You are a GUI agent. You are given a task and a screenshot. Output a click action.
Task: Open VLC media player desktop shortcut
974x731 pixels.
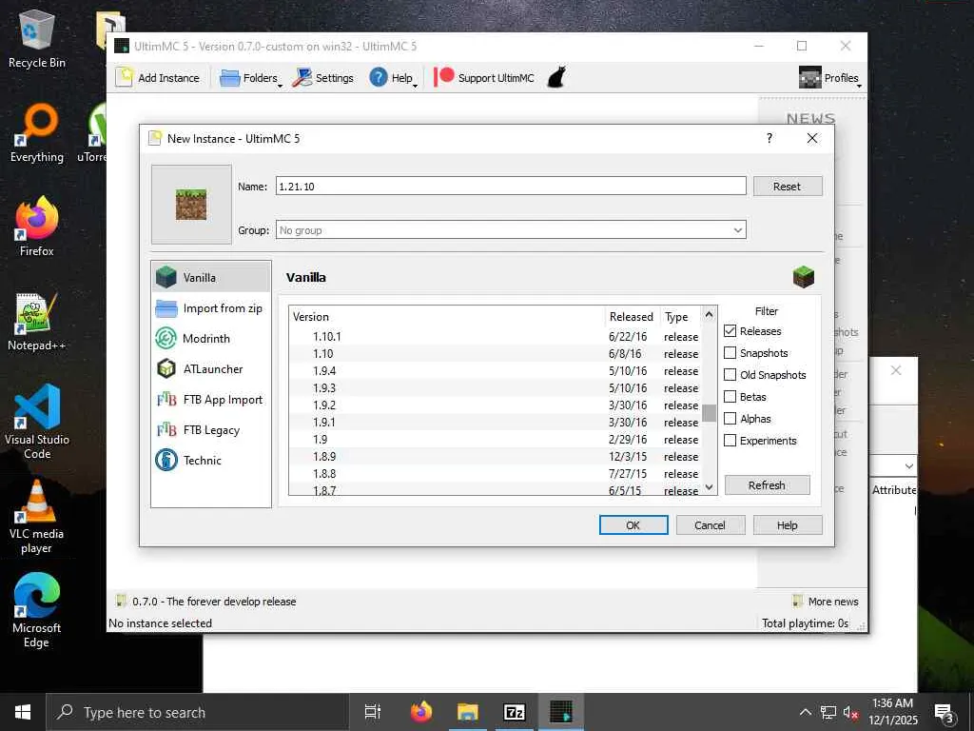tap(37, 516)
